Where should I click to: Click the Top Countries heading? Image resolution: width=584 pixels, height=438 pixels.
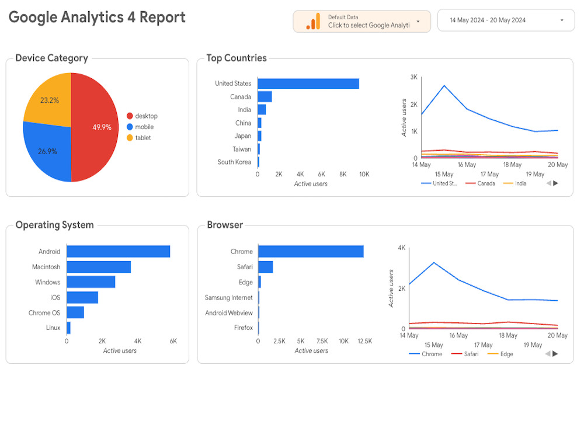(x=237, y=58)
